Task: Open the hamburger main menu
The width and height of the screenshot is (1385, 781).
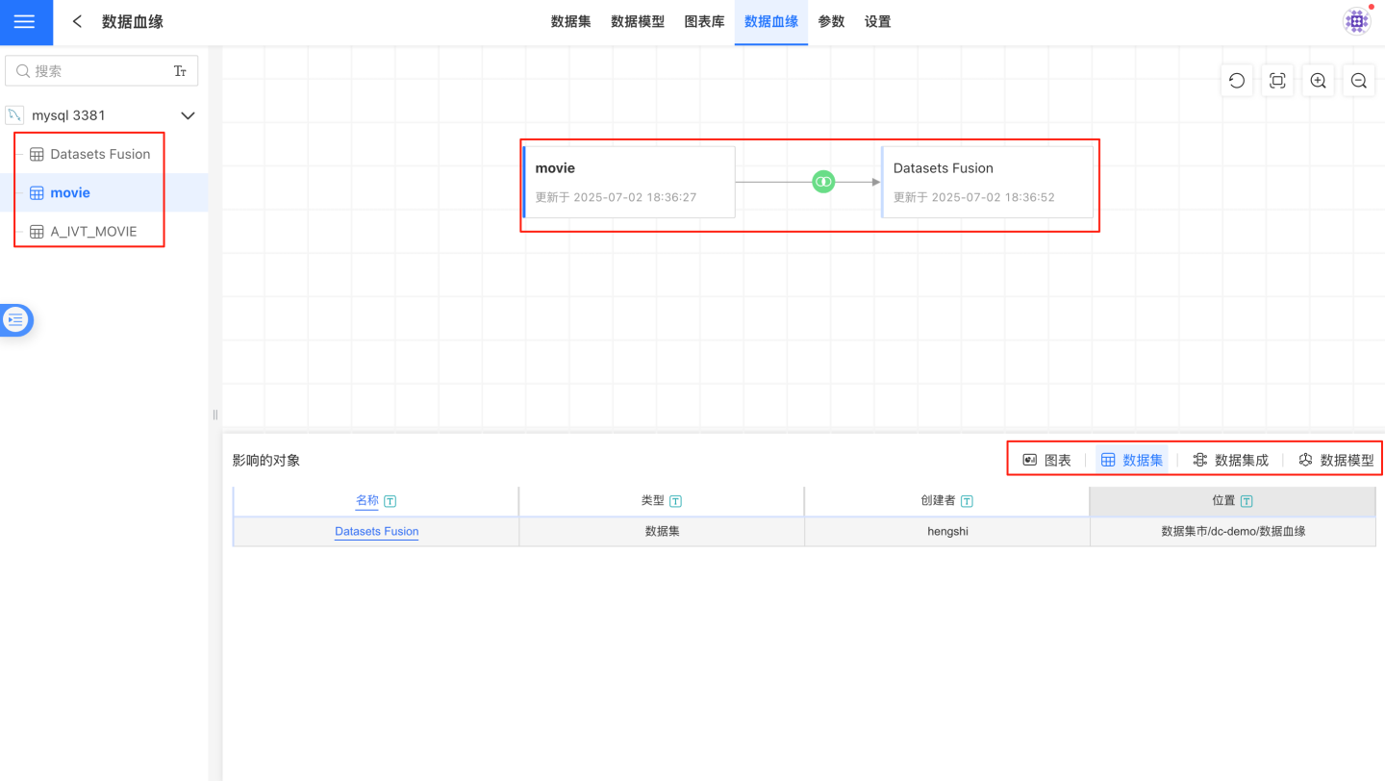Action: pos(25,22)
